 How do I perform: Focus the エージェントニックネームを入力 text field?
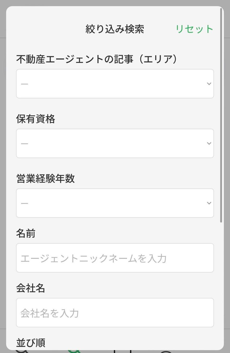pyautogui.click(x=115, y=258)
